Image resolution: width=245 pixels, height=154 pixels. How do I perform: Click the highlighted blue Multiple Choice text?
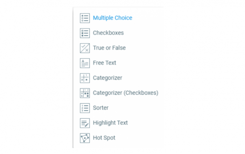pyautogui.click(x=112, y=18)
